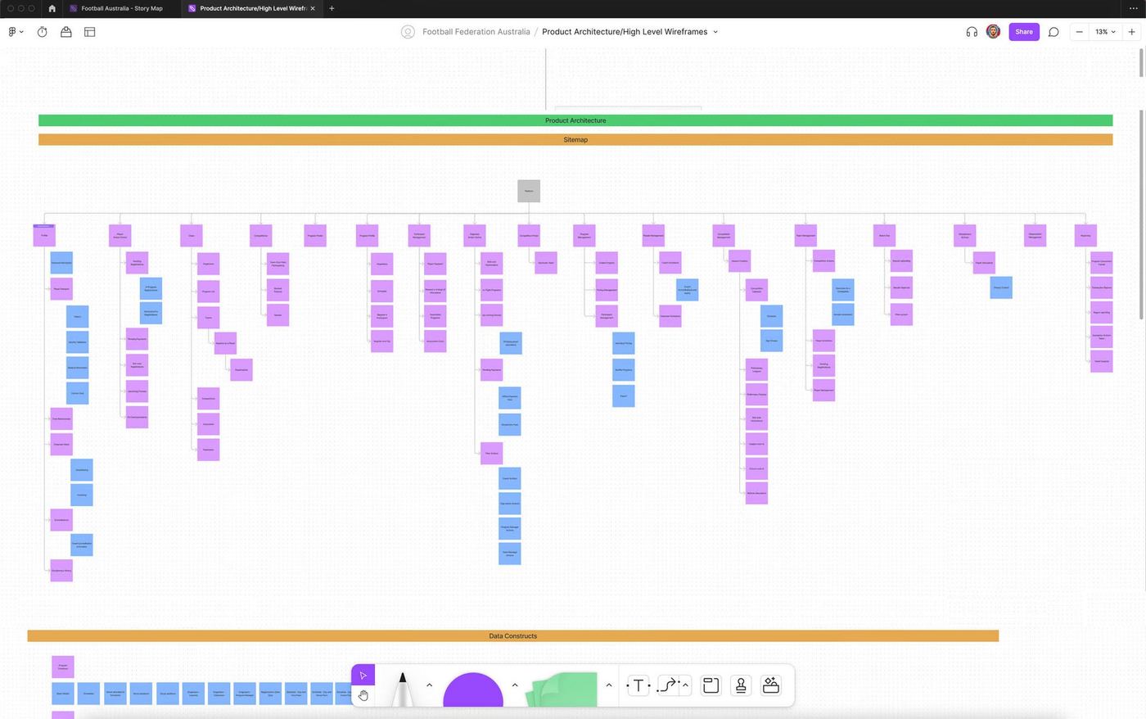
Task: Expand the shapes options chevron
Action: tap(515, 685)
